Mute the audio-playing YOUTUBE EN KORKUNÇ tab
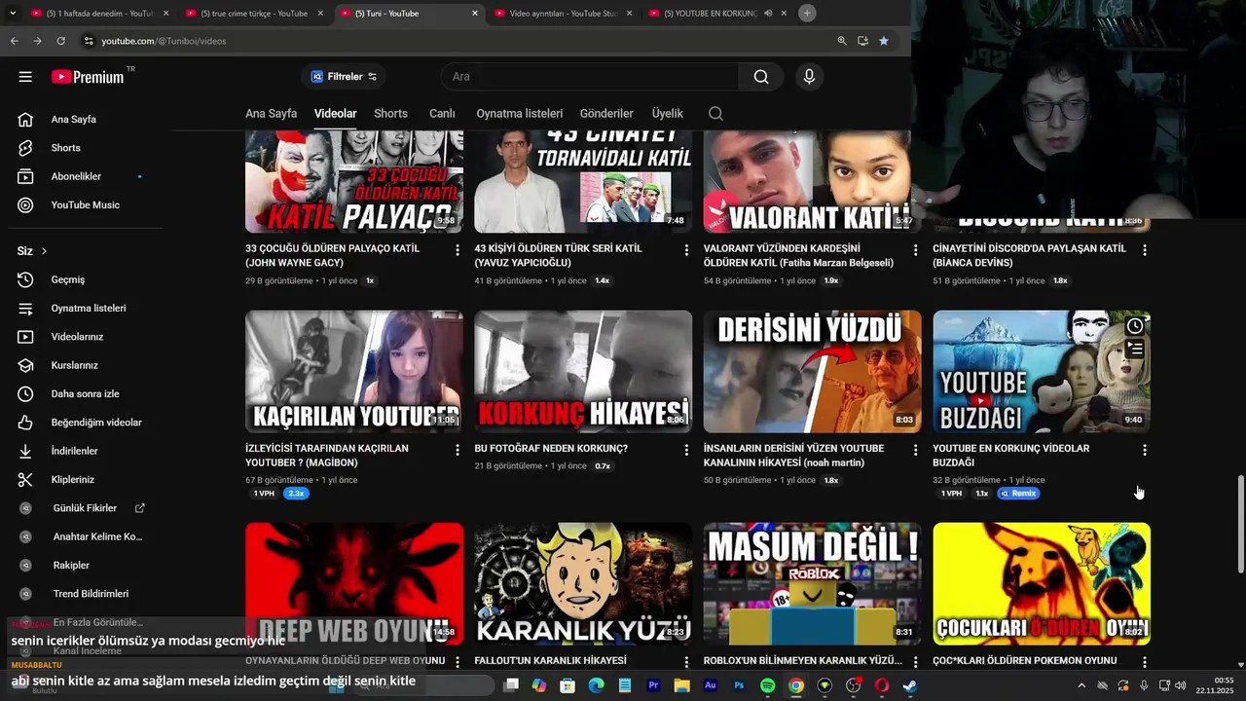 [768, 14]
